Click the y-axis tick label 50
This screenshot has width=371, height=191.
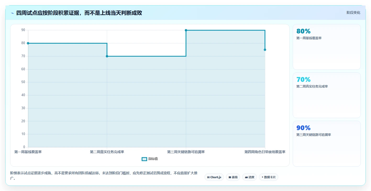[x=23, y=82]
